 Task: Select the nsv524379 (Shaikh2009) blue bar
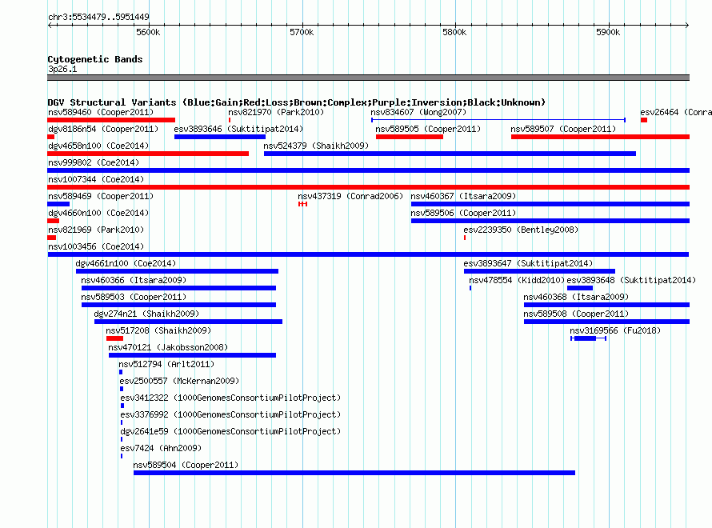[x=450, y=154]
